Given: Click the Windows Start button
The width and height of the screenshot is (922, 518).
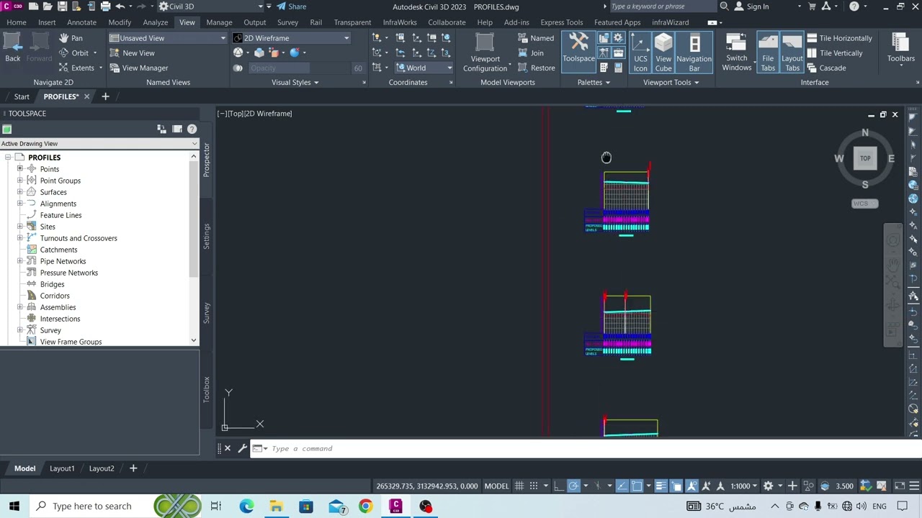Looking at the screenshot, I should (x=14, y=506).
